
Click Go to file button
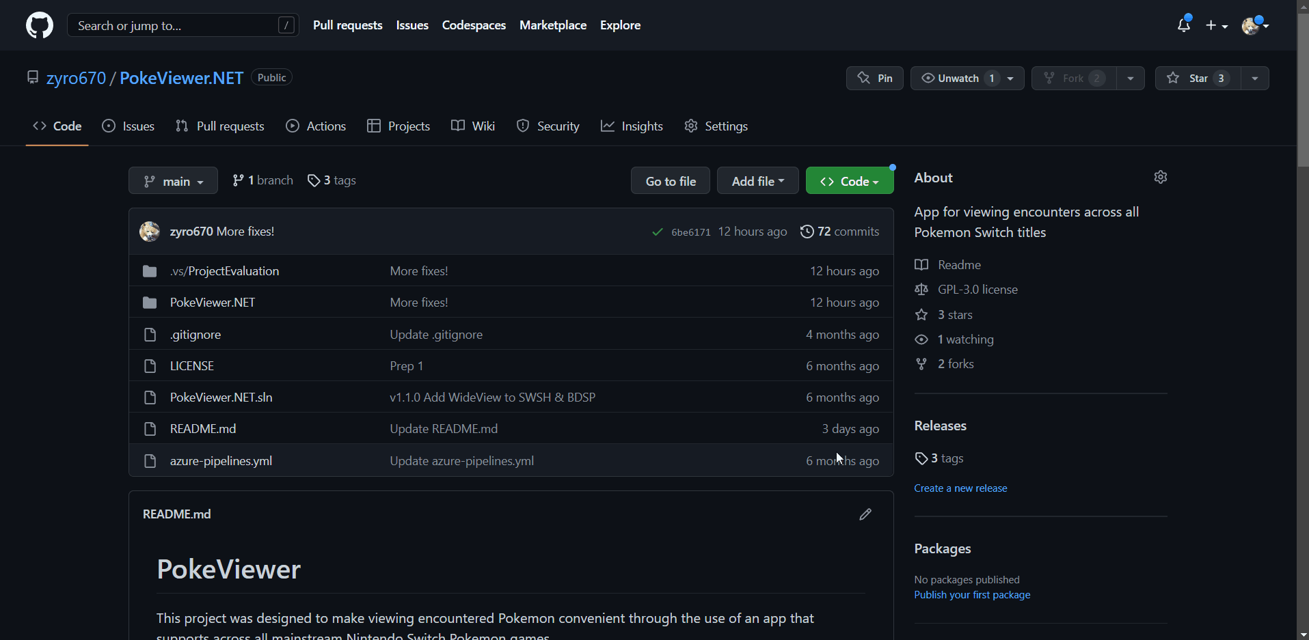pos(671,181)
